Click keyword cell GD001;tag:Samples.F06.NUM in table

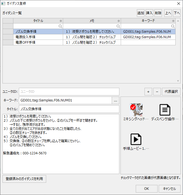[148, 32]
